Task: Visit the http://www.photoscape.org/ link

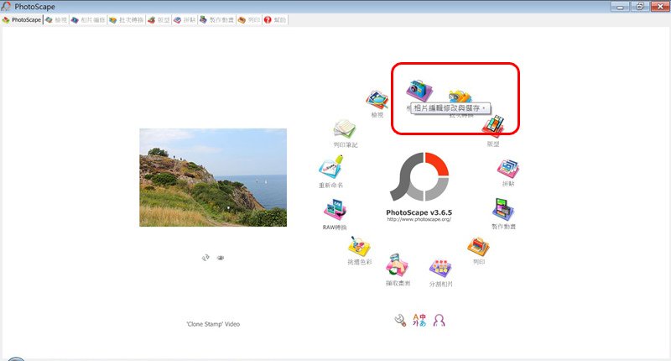Action: (419, 219)
